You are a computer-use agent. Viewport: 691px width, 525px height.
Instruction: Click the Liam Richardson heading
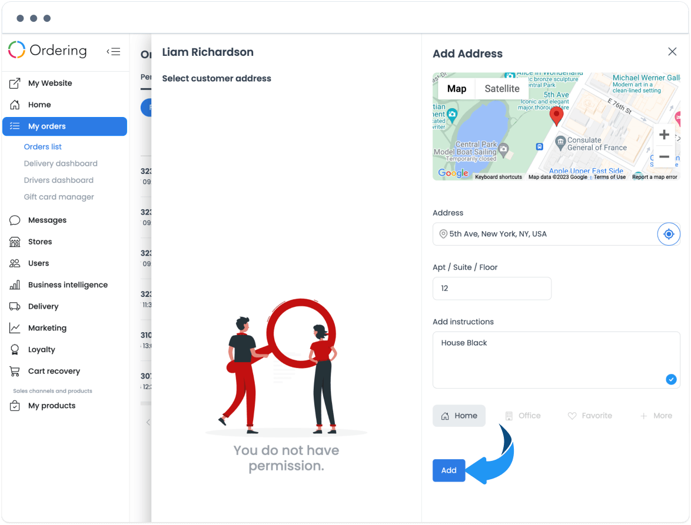pos(208,52)
